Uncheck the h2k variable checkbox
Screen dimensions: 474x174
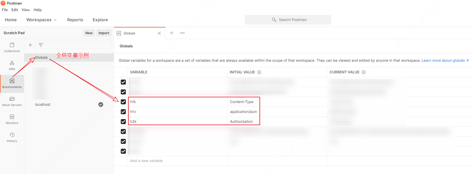123,122
